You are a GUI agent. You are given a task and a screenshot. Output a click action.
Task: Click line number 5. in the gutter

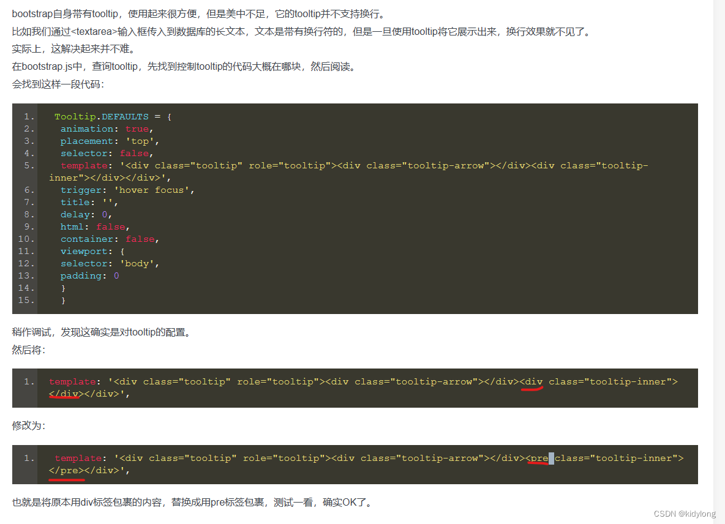tap(29, 165)
